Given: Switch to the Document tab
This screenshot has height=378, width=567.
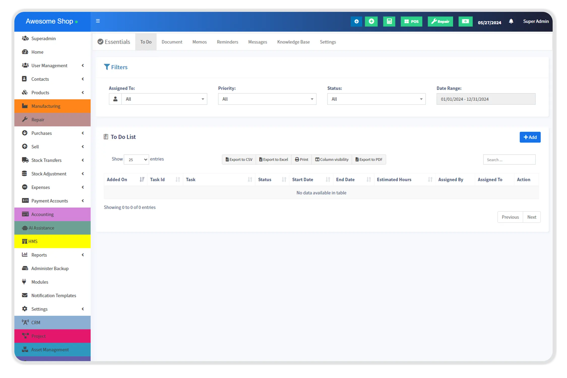Looking at the screenshot, I should (x=172, y=42).
